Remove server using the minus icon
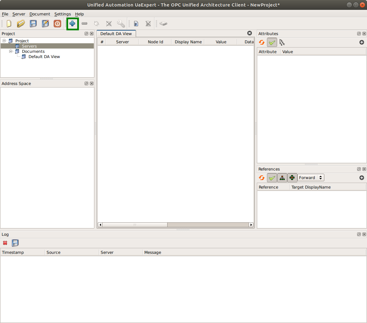367x323 pixels. coord(85,24)
